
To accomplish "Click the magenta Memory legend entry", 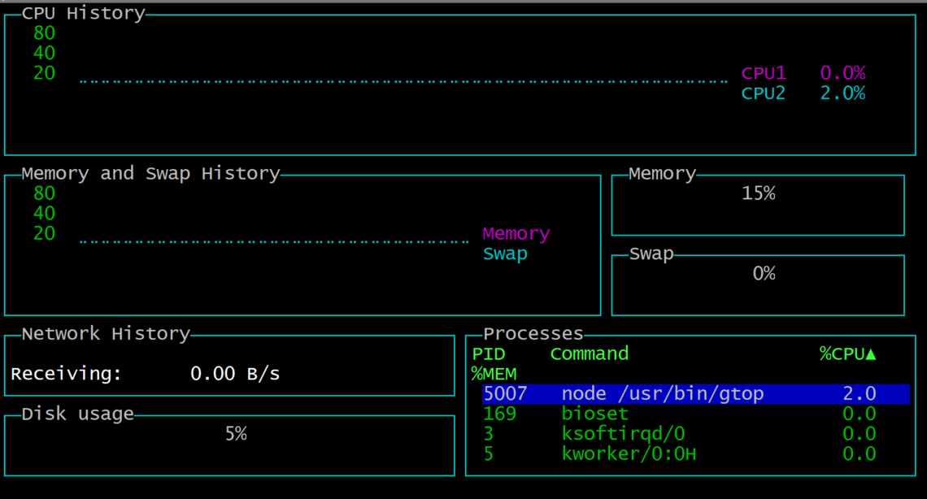I will [516, 234].
